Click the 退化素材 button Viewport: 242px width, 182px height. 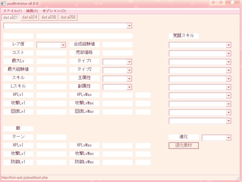click(x=183, y=145)
